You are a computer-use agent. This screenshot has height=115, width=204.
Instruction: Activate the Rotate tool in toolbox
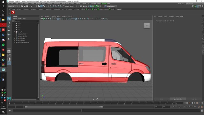[x=9, y=34]
